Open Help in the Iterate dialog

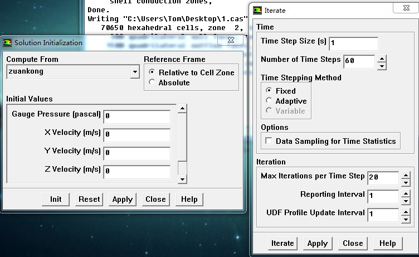coord(387,243)
